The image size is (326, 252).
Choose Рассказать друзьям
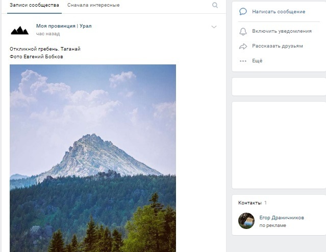278,46
